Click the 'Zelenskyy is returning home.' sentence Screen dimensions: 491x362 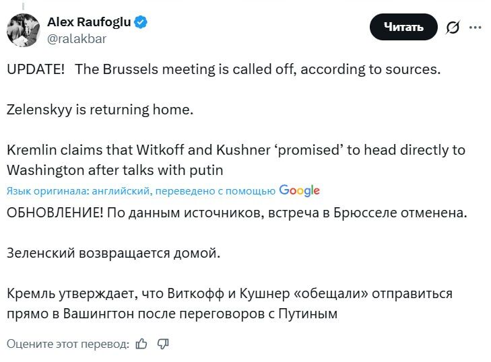point(100,110)
